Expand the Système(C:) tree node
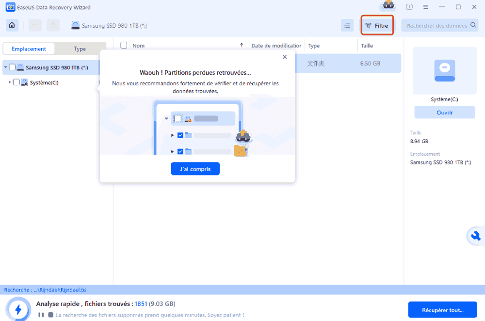Screen dimensions: 485x321 point(10,82)
